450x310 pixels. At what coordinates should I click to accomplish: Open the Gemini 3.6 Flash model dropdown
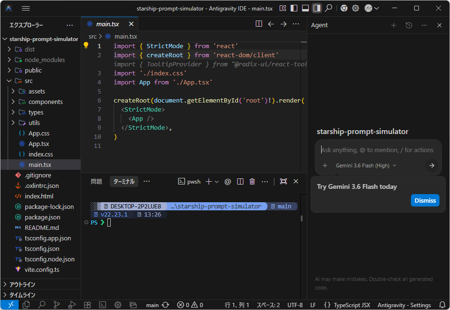pyautogui.click(x=366, y=165)
